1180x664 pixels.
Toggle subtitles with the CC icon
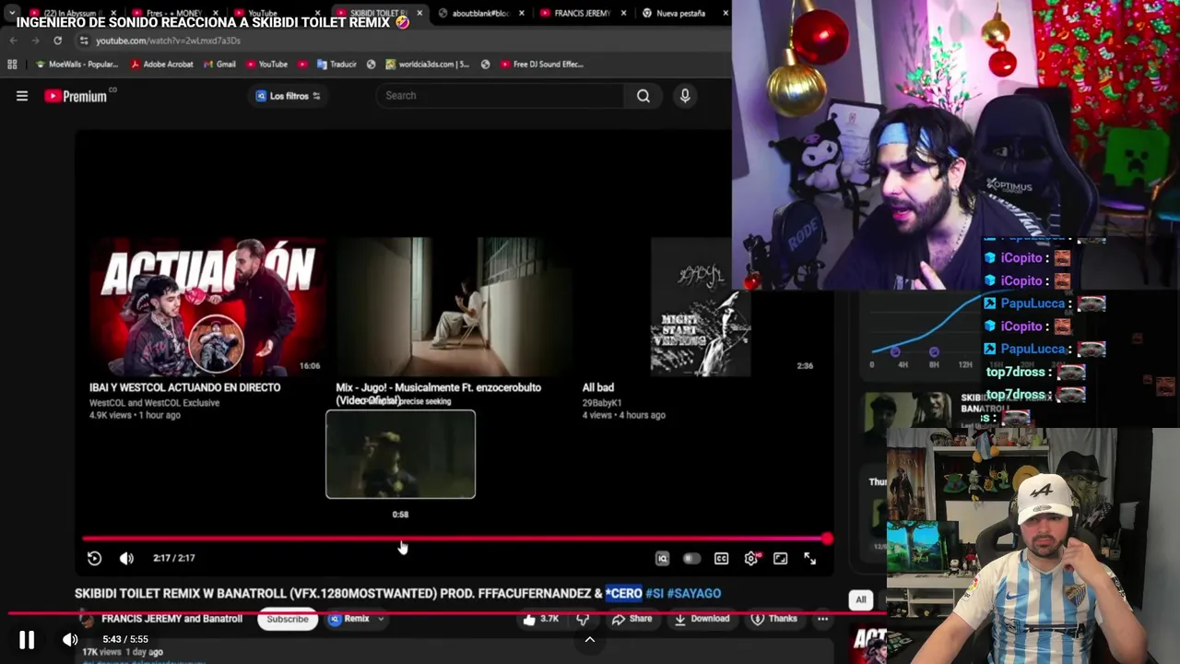[x=721, y=559]
